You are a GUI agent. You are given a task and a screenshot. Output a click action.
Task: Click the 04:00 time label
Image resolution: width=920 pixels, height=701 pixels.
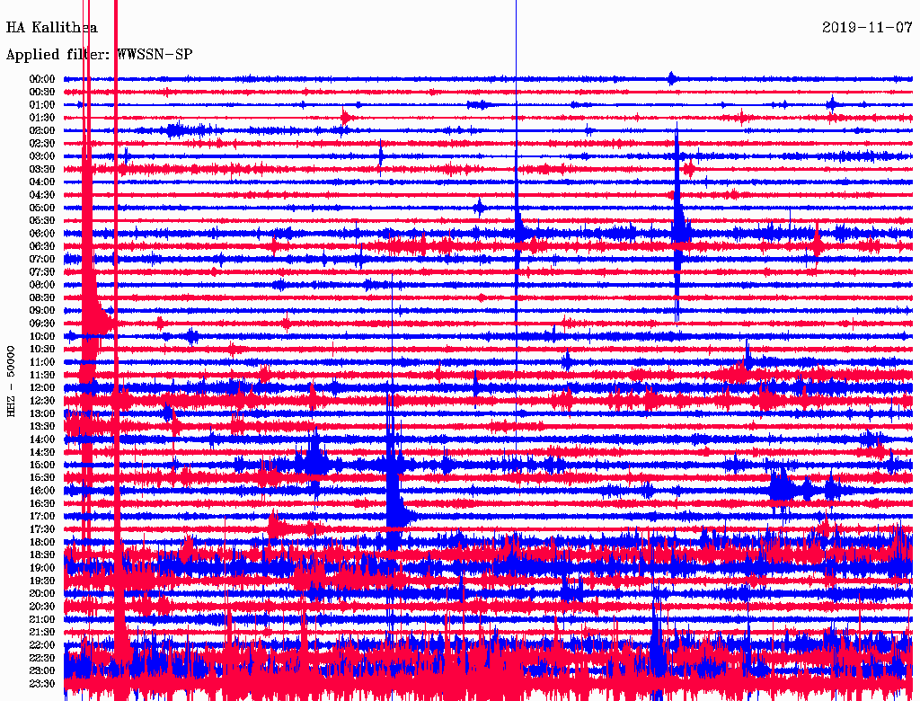[x=42, y=182]
